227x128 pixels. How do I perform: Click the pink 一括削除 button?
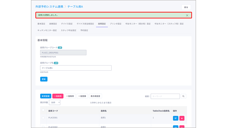tap(58, 96)
